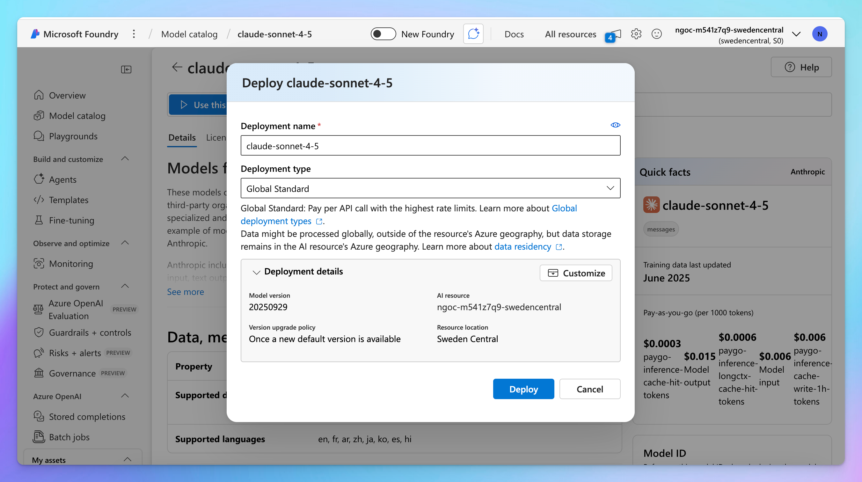Click the Customize button
The height and width of the screenshot is (482, 862).
pyautogui.click(x=576, y=273)
